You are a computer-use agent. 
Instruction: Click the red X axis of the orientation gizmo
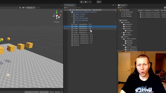(x=59, y=15)
